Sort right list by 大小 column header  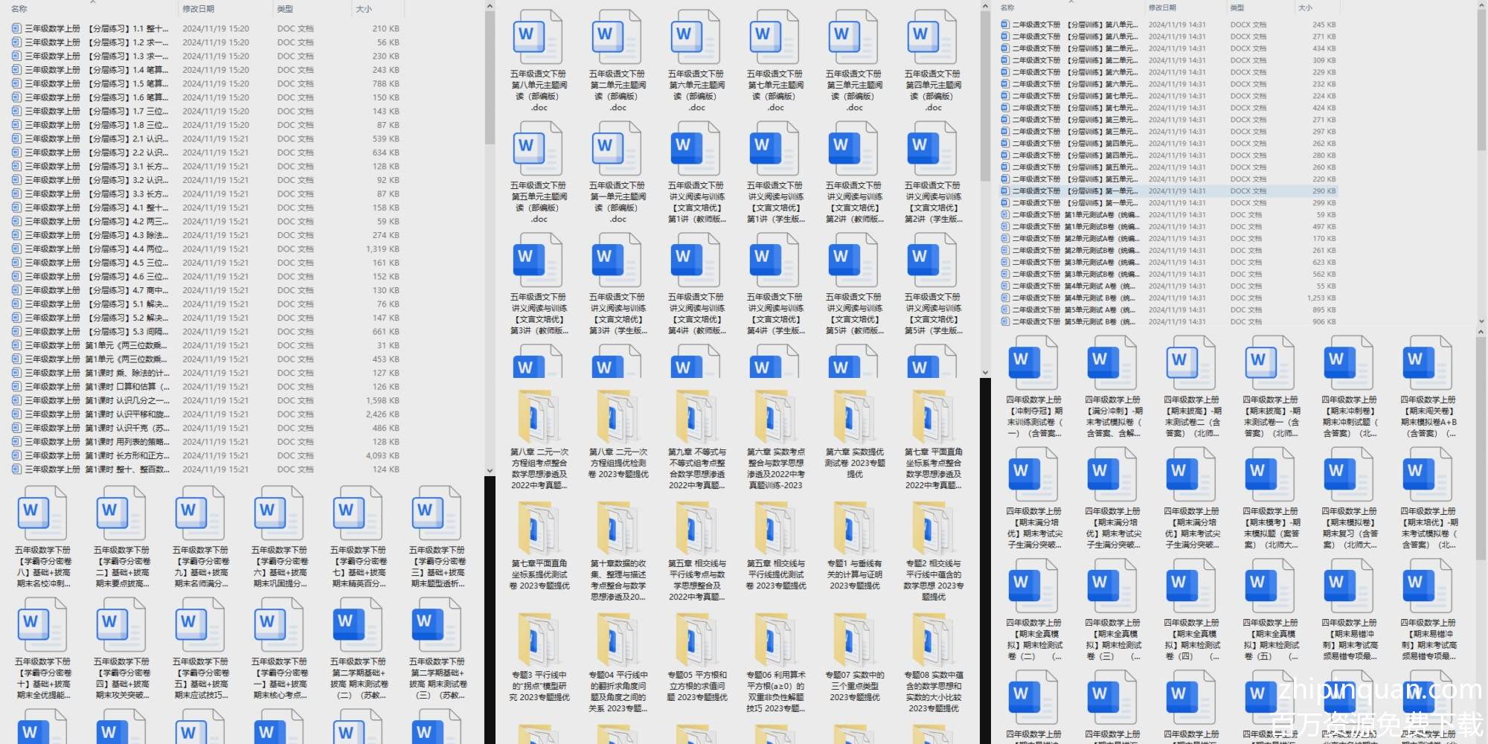(x=1305, y=7)
